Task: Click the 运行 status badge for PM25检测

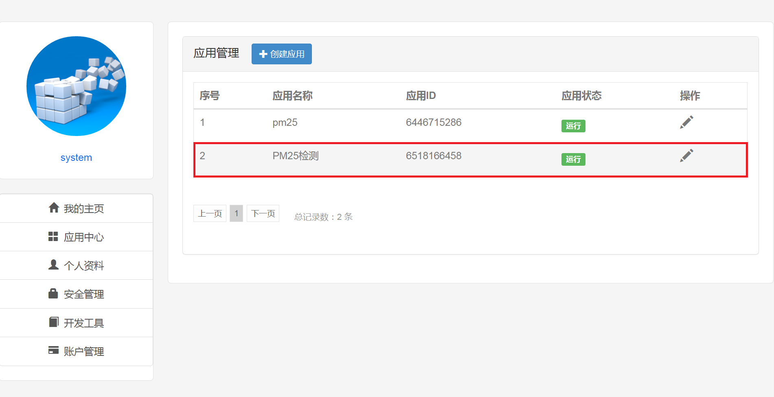Action: (573, 160)
